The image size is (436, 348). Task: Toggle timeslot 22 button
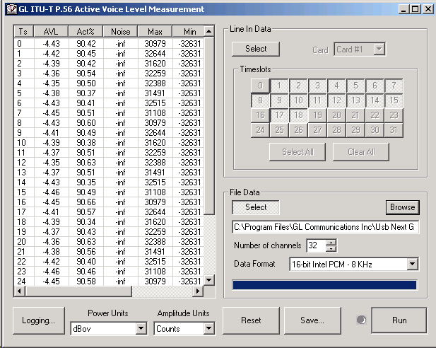pyautogui.click(x=375, y=115)
